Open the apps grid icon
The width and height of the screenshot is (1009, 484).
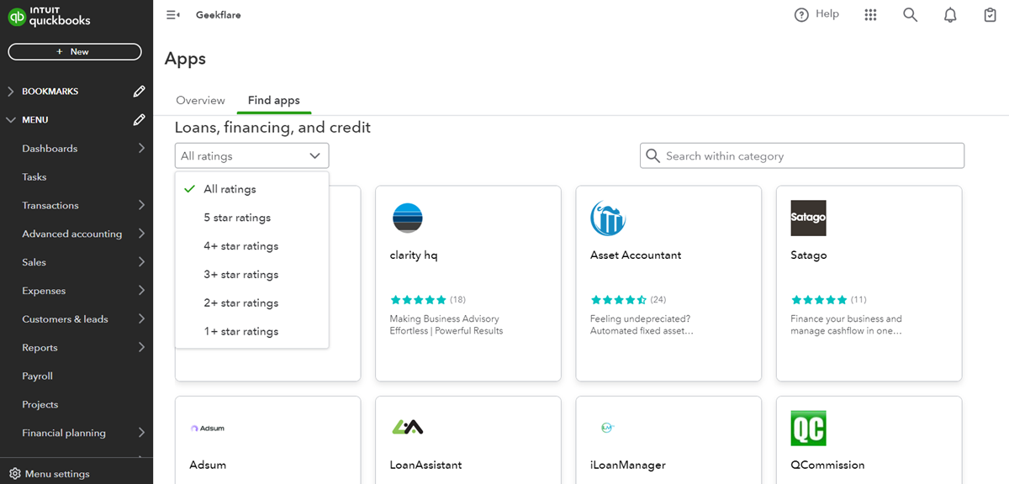point(870,15)
